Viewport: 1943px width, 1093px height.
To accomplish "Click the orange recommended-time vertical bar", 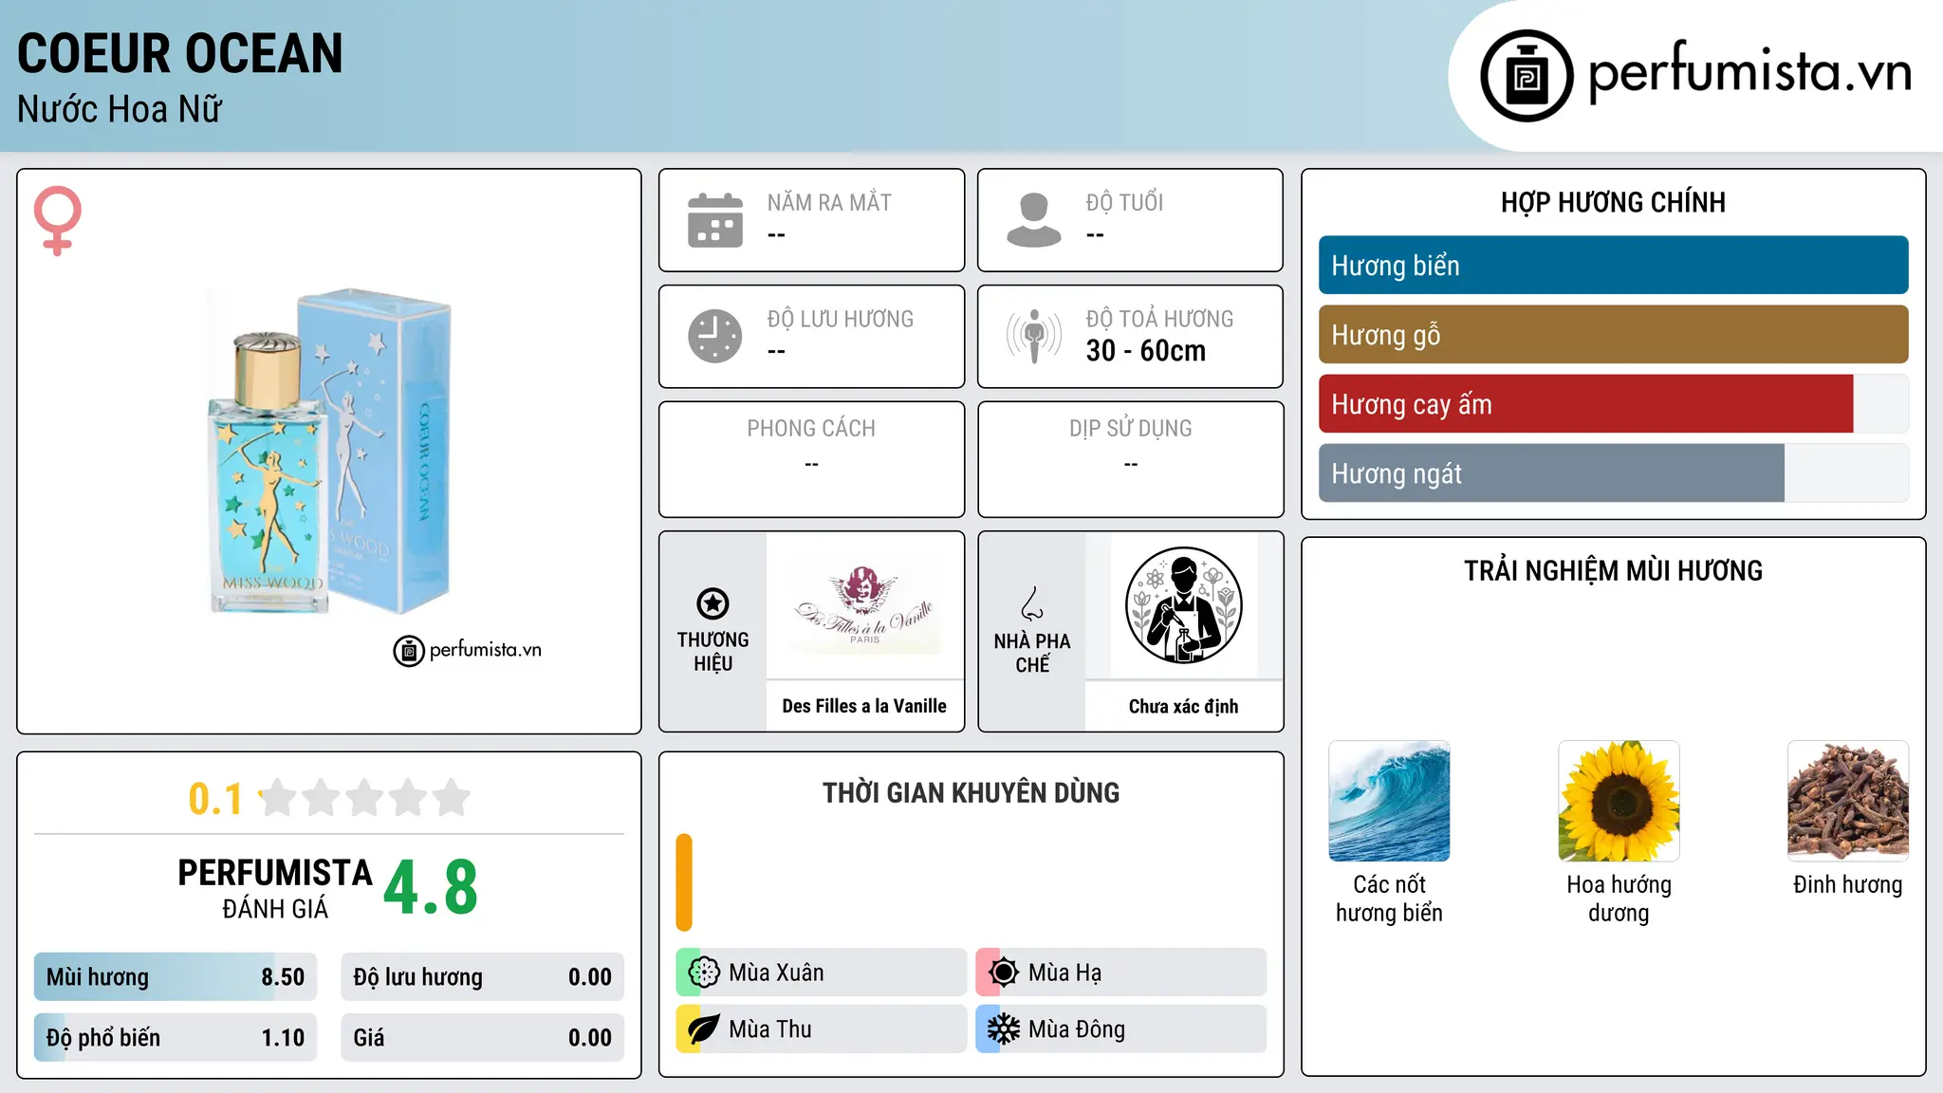I will coord(684,882).
